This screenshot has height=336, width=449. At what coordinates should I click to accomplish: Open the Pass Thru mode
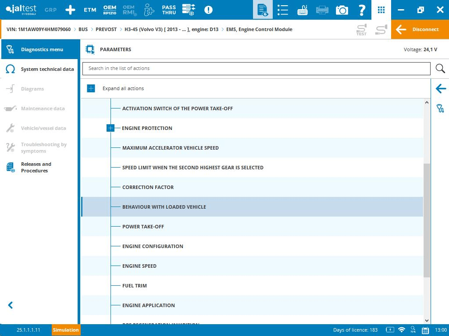coord(169,10)
